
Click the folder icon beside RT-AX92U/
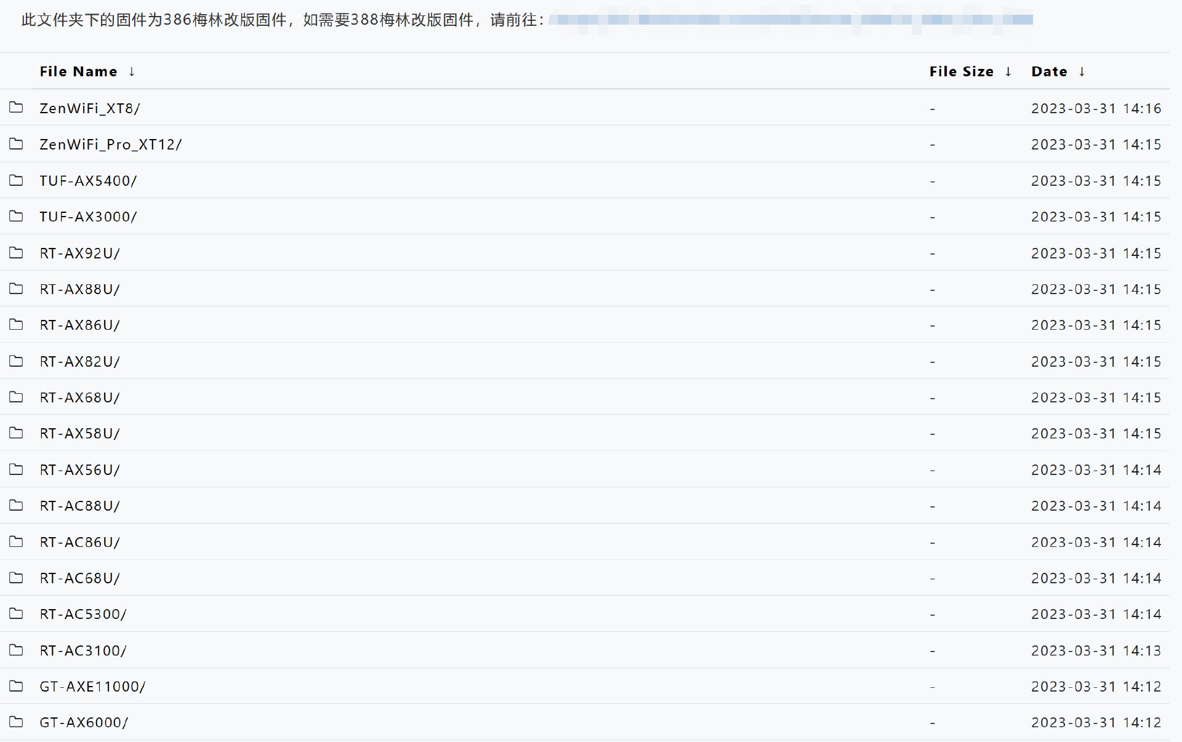coord(16,253)
